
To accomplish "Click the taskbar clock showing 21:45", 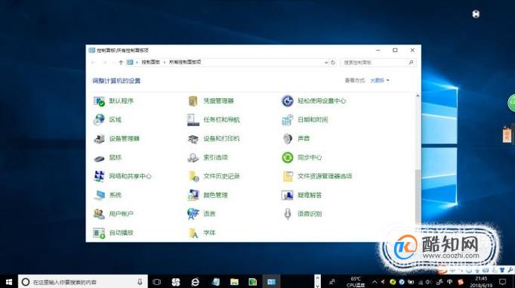I will 482,282.
